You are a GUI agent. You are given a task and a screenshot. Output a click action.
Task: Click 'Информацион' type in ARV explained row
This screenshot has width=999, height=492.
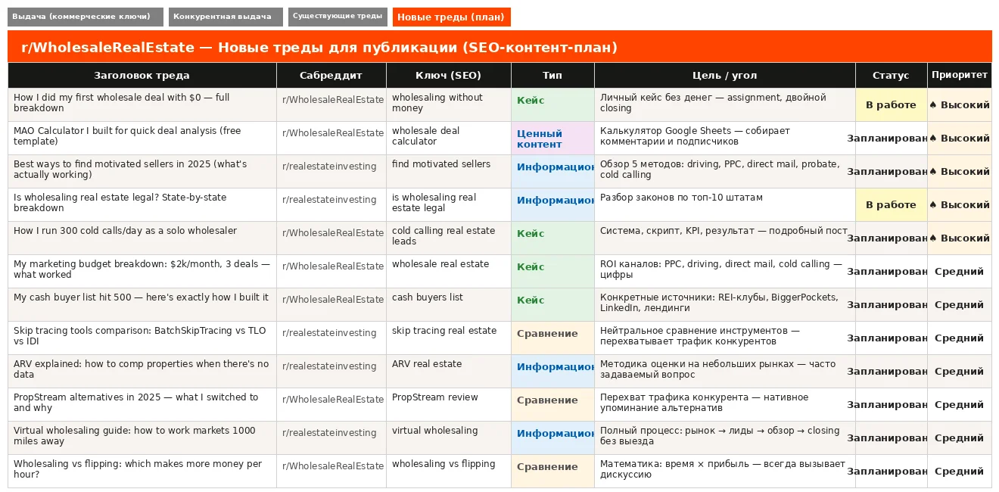(552, 372)
